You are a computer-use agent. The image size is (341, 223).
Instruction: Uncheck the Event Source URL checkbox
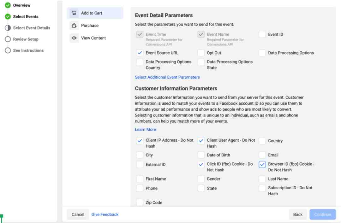140,53
